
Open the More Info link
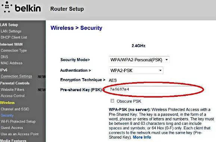click(142, 137)
